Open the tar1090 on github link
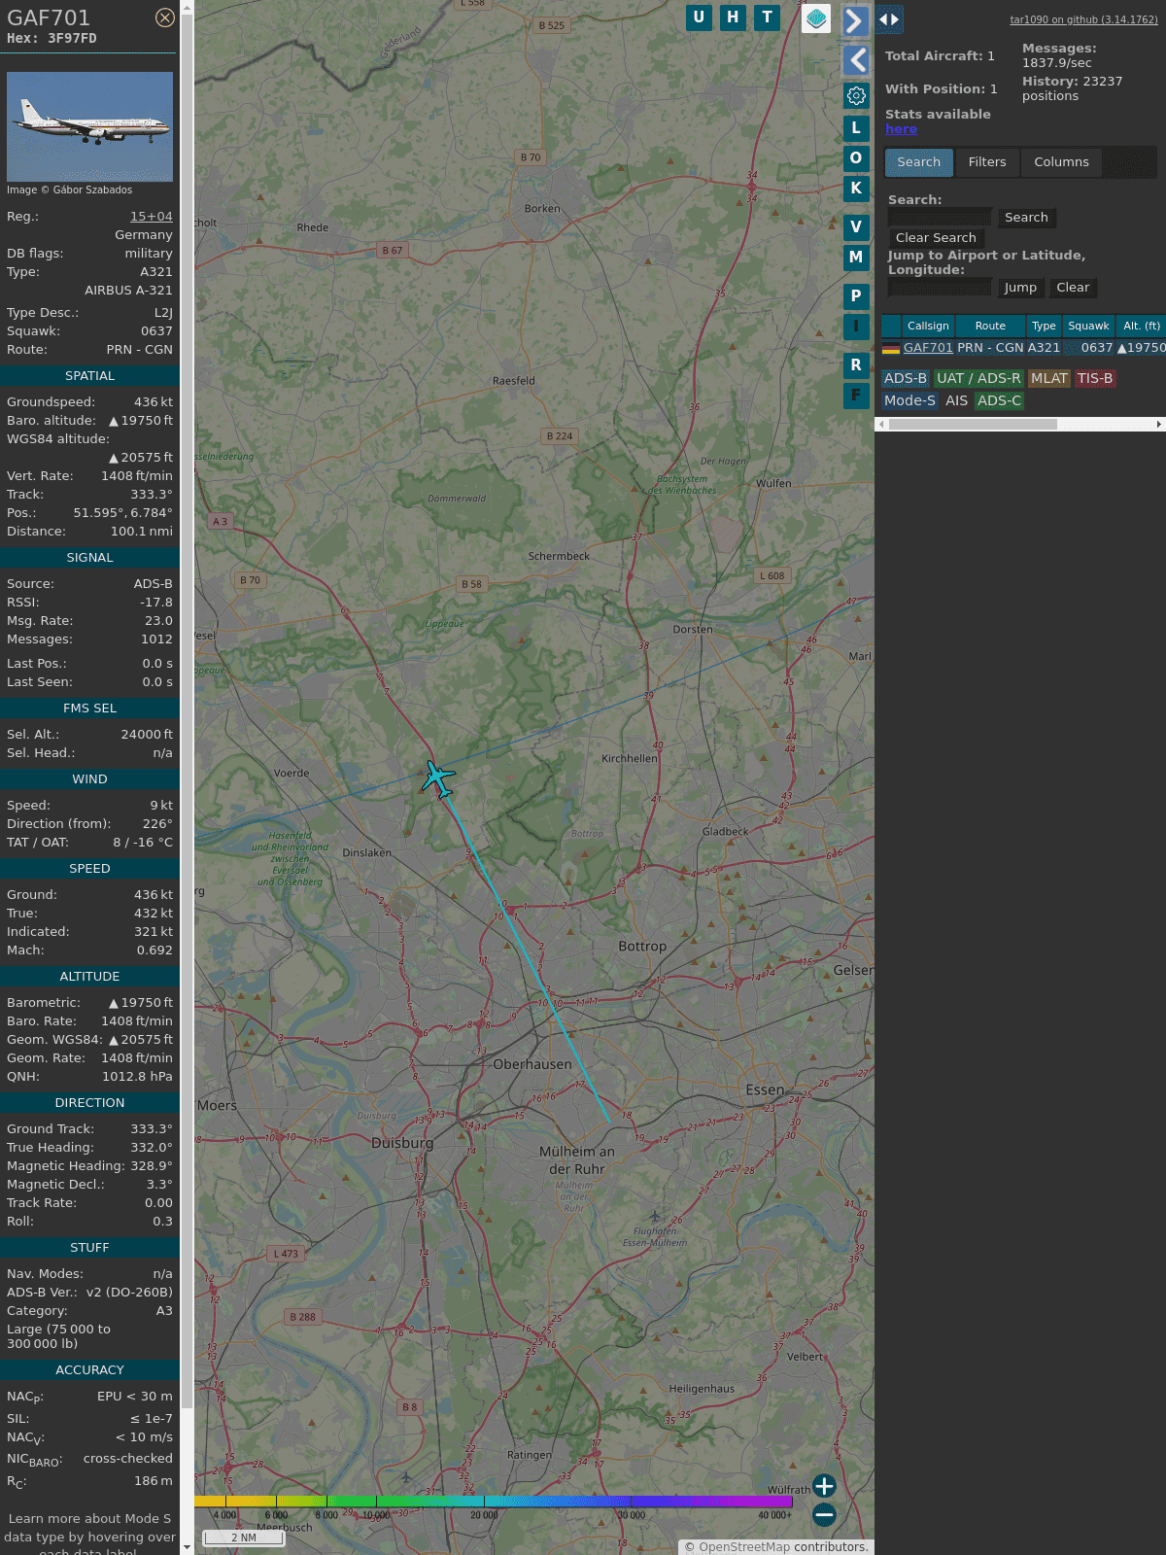Screen dimensions: 1166x1555 point(1083,19)
